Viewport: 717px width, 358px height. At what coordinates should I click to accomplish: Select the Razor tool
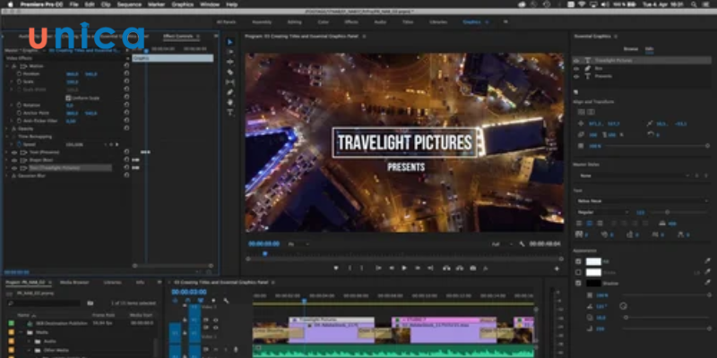tap(229, 72)
